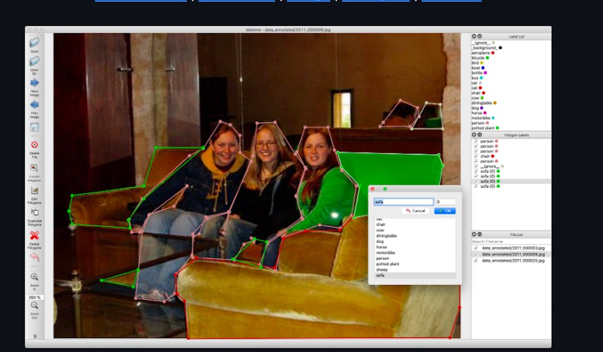Screen dimensions: 603x352
Task: Click the Open Dir folder icon
Action: tap(34, 61)
